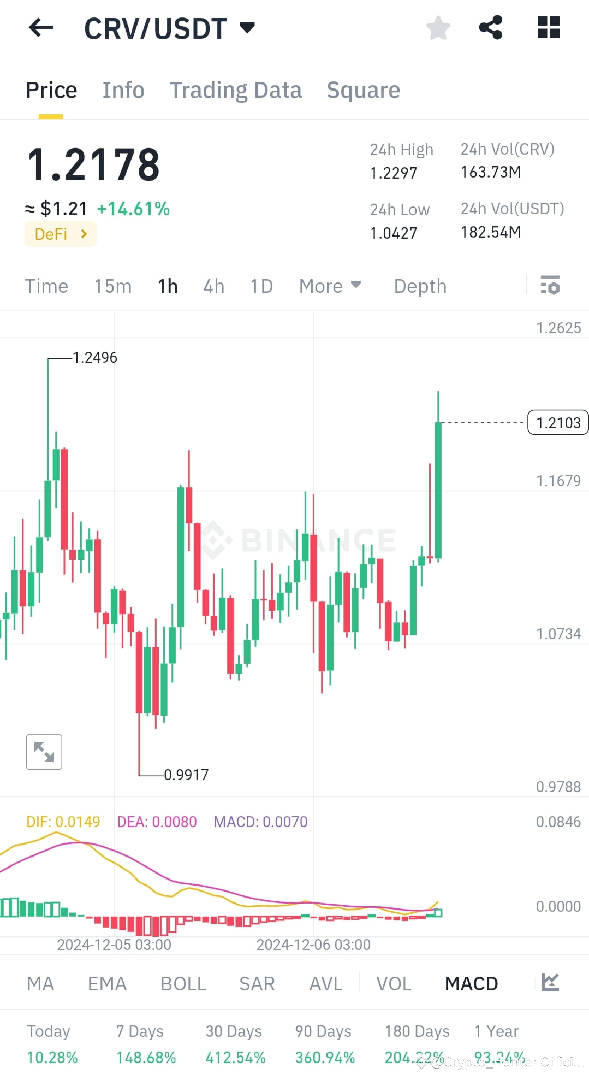Open the Square tab
The width and height of the screenshot is (589, 1074).
pyautogui.click(x=363, y=90)
